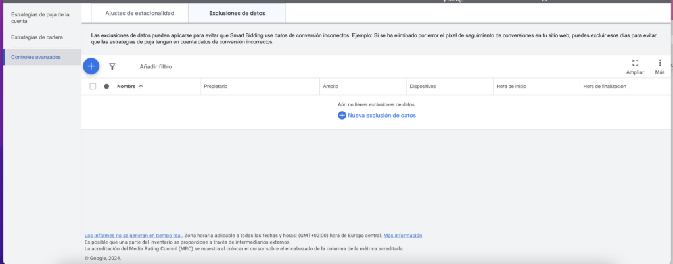Click the blue plus add button
The height and width of the screenshot is (264, 673).
tap(91, 66)
